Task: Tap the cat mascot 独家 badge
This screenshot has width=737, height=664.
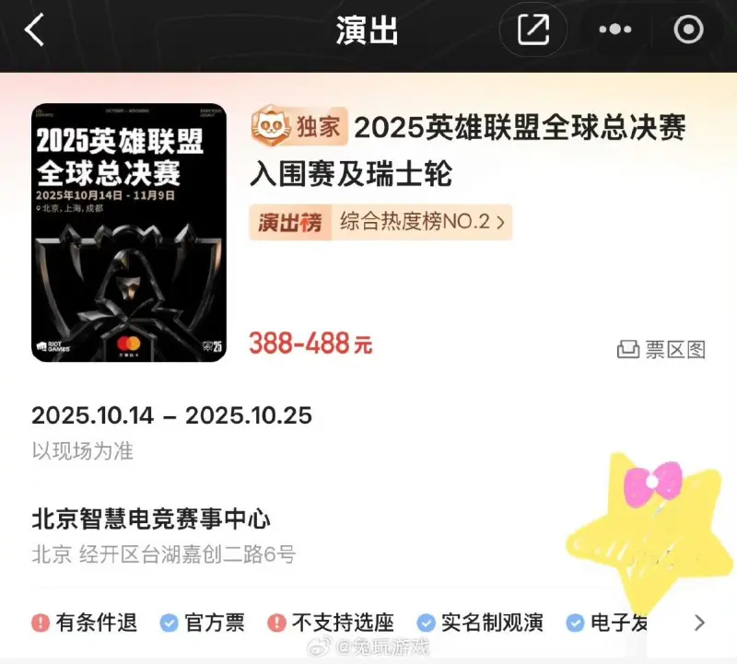Action: [299, 126]
